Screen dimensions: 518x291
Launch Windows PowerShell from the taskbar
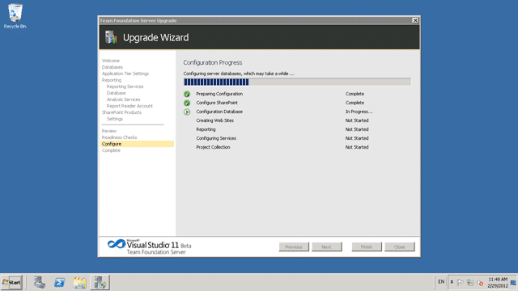coord(60,282)
